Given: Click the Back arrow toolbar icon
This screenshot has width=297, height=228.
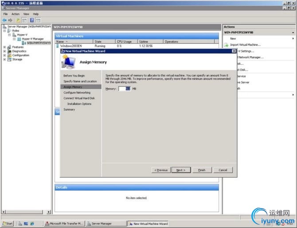Looking at the screenshot, I should [x=4, y=20].
